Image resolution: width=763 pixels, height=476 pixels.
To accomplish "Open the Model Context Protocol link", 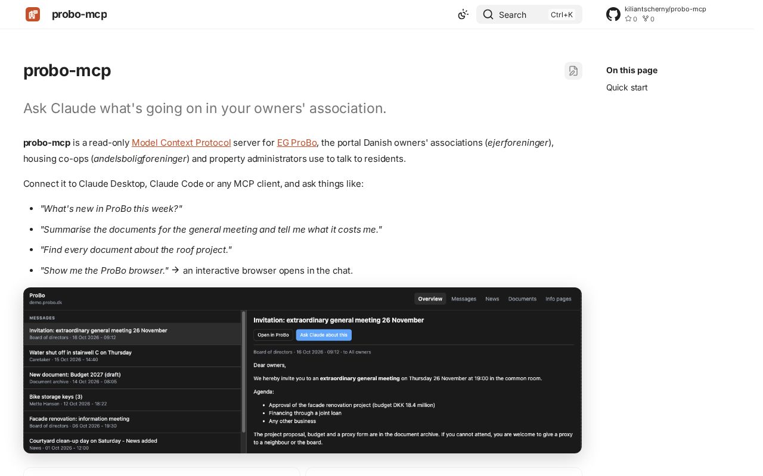I will coord(181,143).
